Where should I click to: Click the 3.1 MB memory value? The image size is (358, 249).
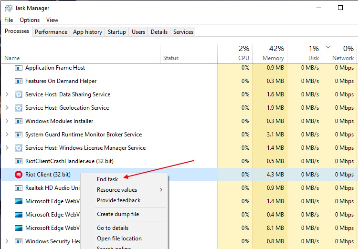(275, 135)
